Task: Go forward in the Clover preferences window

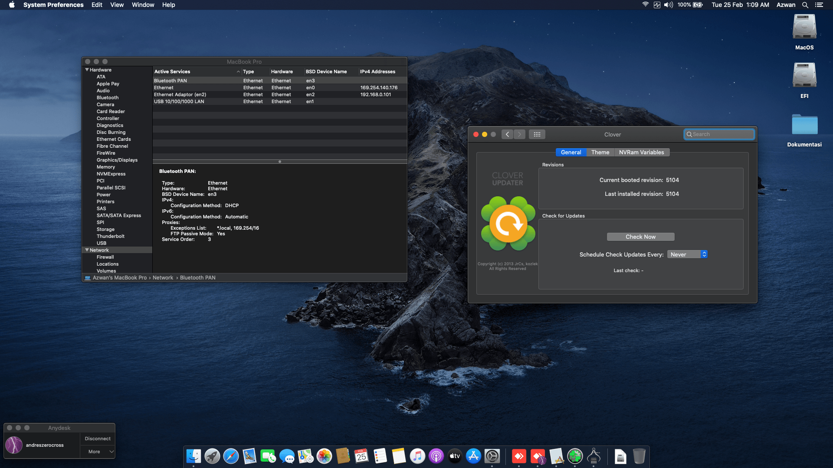Action: [519, 134]
